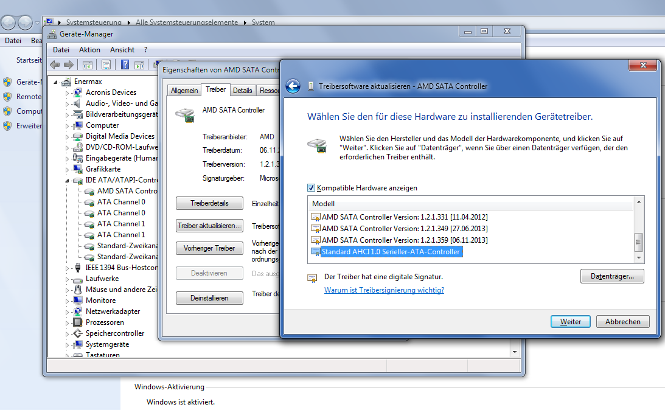This screenshot has height=410, width=665.
Task: Click the DVD/CD-ROM drive icon in tree
Action: (78, 147)
